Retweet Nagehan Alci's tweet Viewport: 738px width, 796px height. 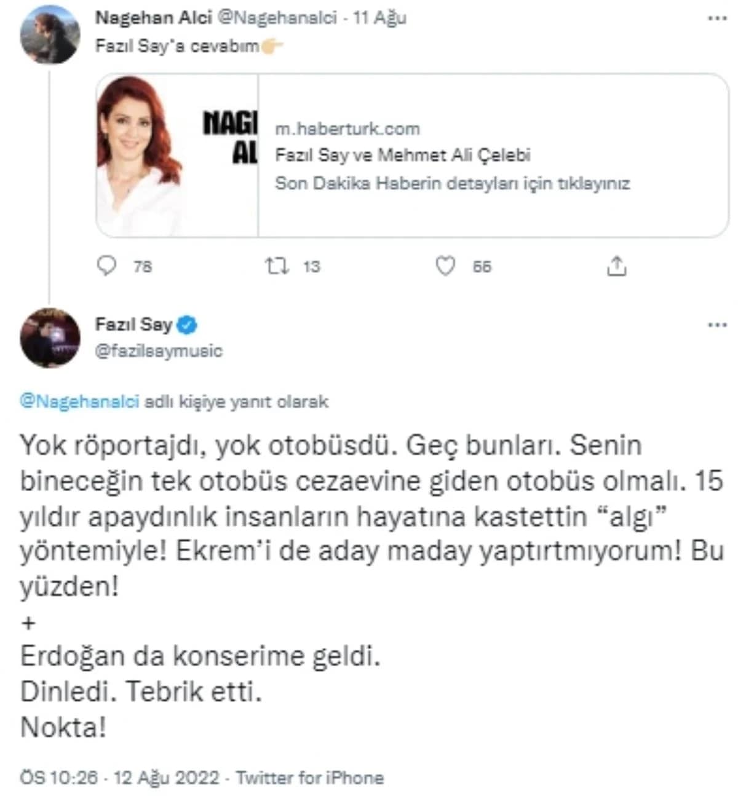pos(276,266)
